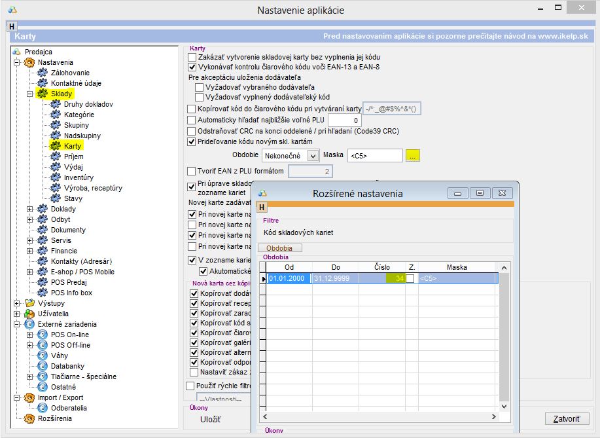Click the gear icon beside Karty tree item
This screenshot has height=438, width=600.
tap(56, 146)
